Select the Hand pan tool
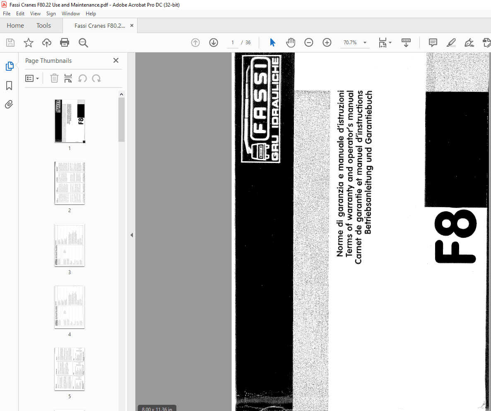 (291, 43)
